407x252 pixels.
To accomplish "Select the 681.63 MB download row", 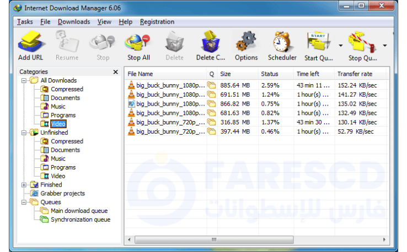I will tap(256, 113).
